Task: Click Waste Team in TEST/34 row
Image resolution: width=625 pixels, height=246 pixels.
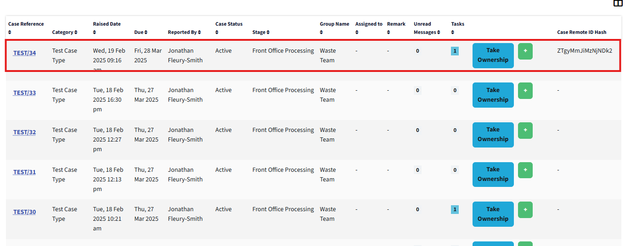Action: click(x=328, y=55)
